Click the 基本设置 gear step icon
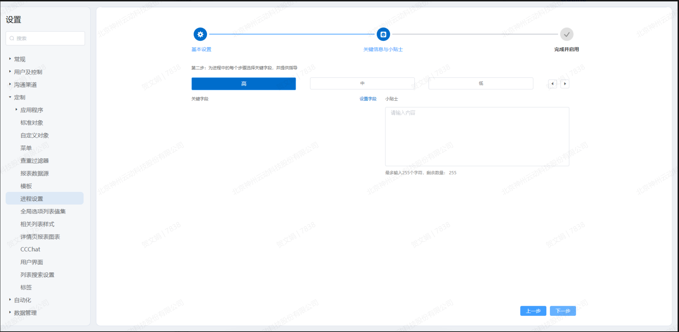 pos(200,34)
